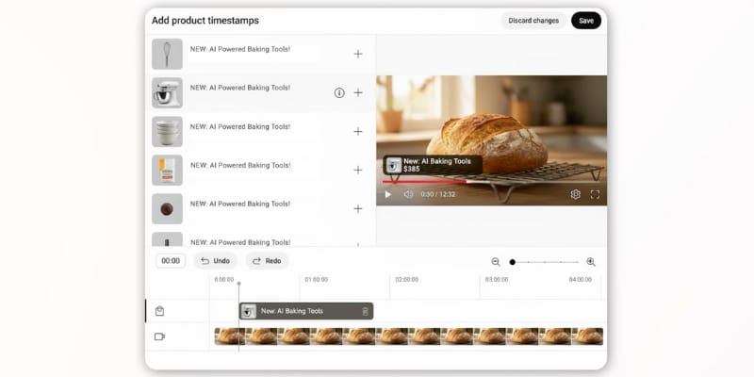Click the 03:00:00 timeline ruler label
Image resolution: width=754 pixels, height=377 pixels.
point(497,279)
